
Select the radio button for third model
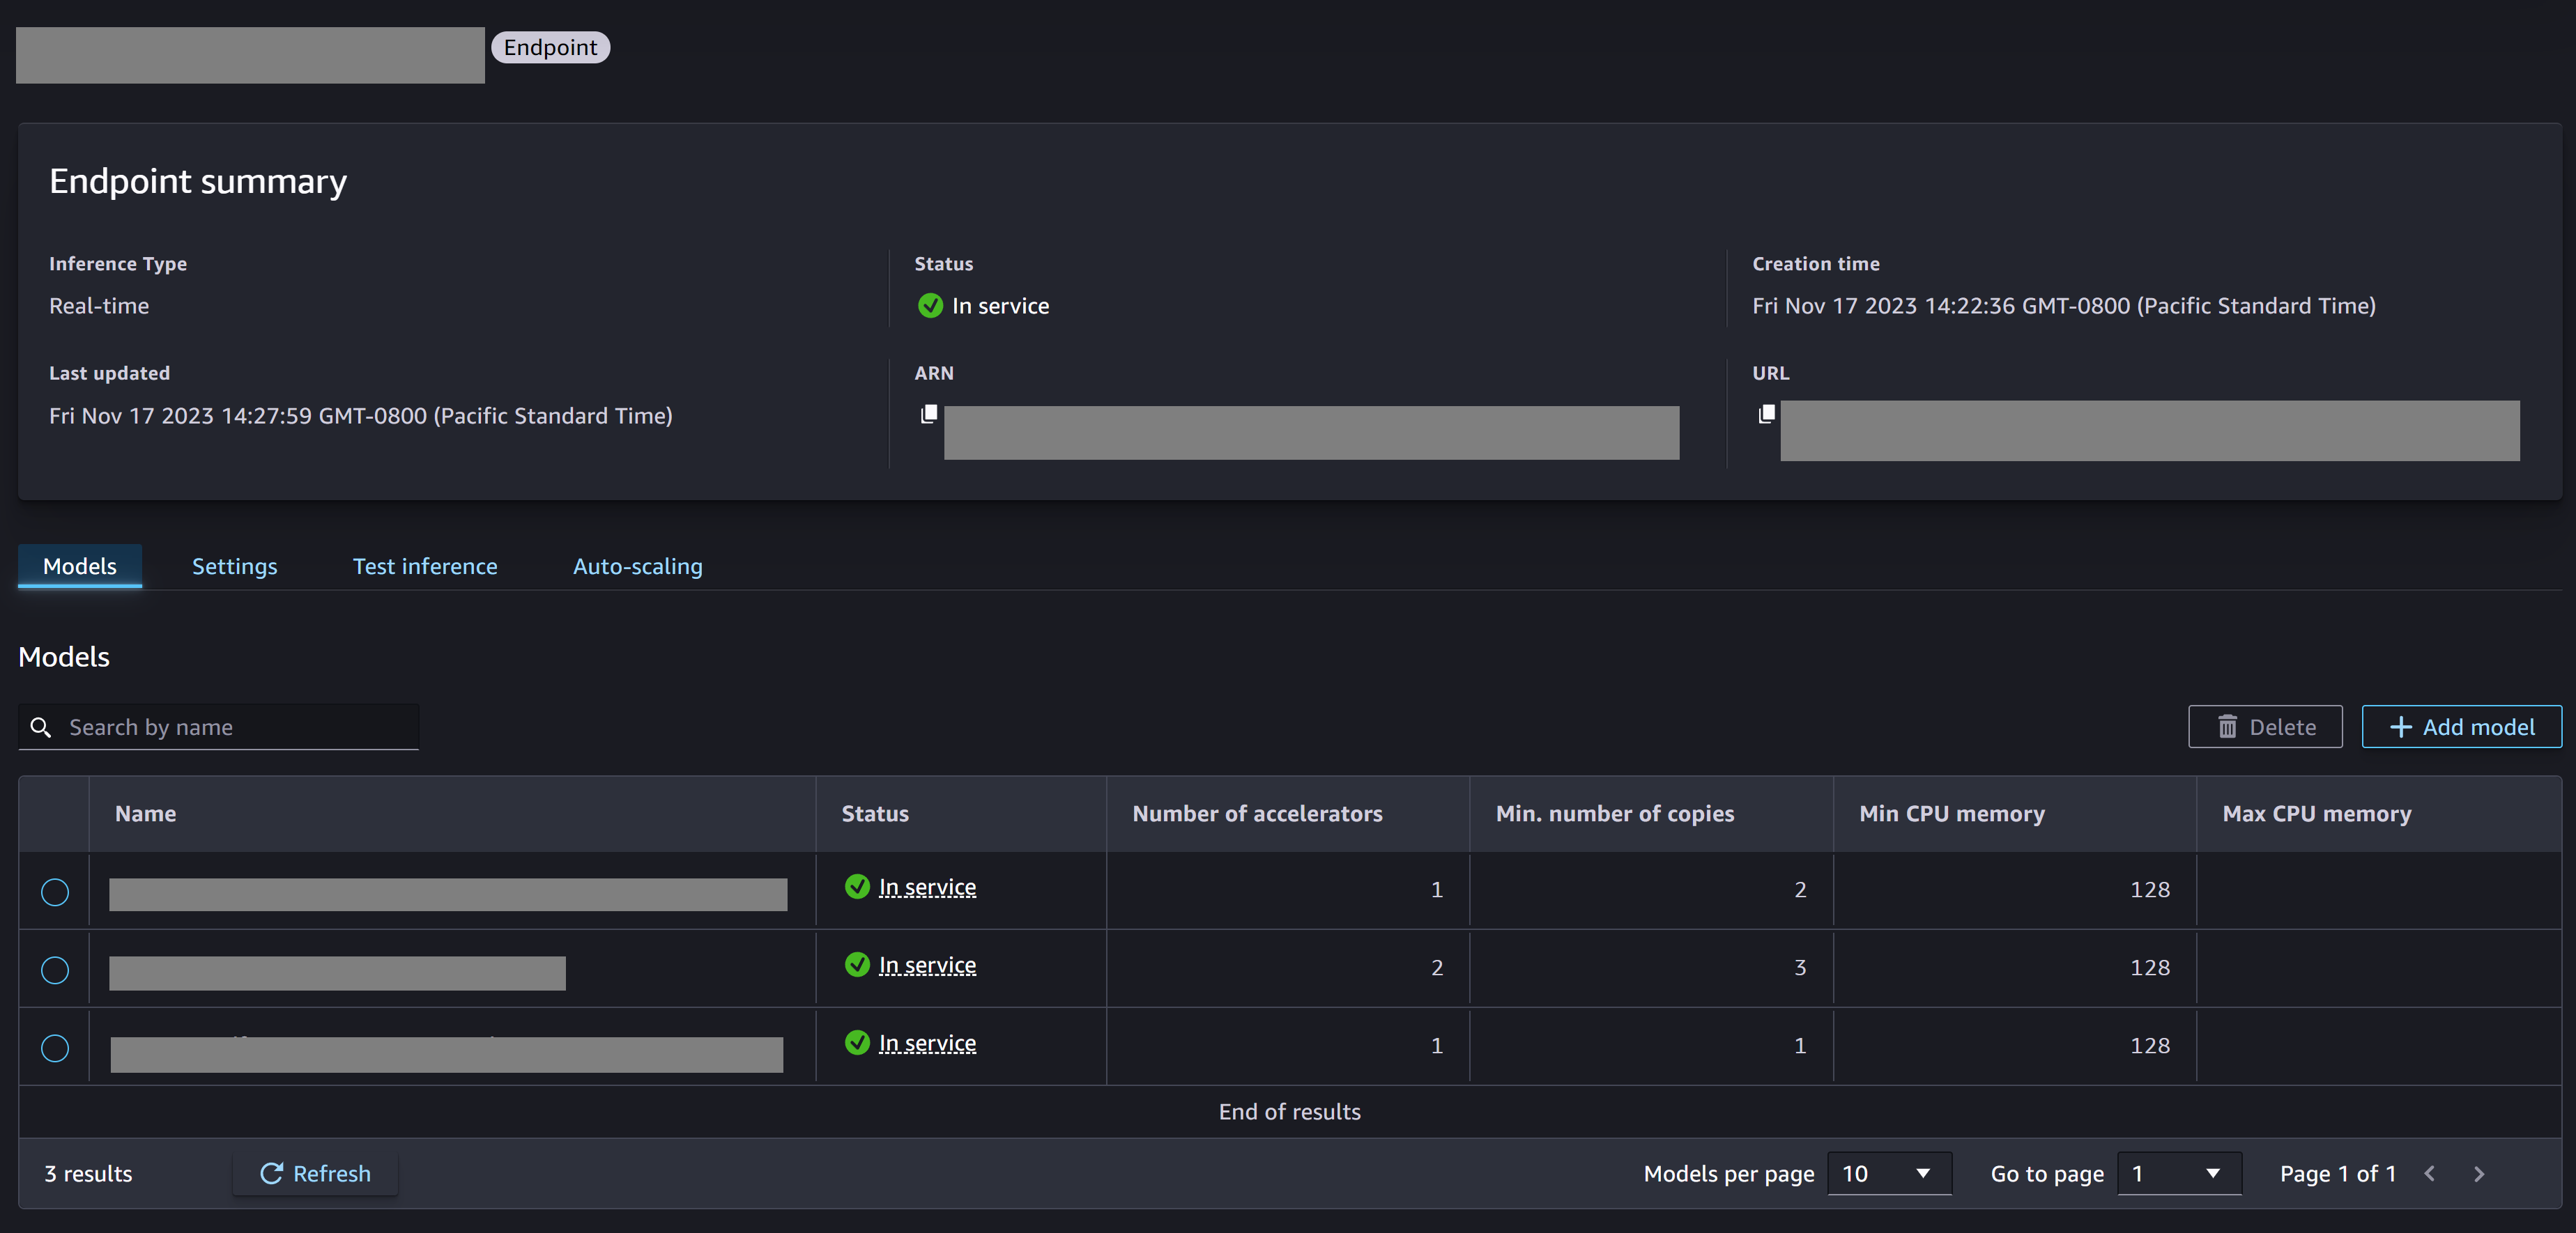pos(54,1044)
